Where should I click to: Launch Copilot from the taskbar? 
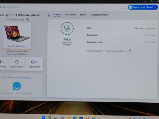(x=62, y=118)
